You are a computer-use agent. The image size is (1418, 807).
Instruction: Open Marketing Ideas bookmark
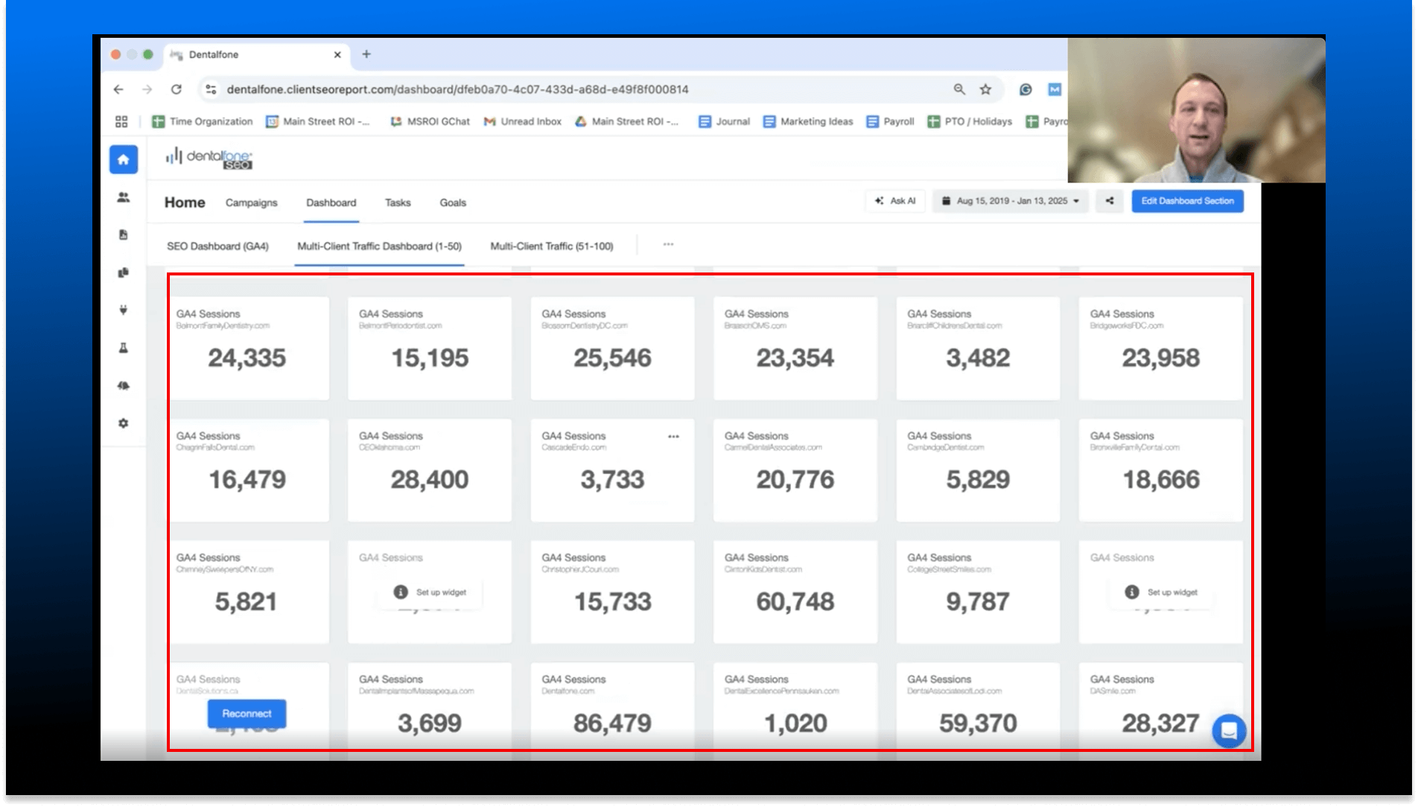(808, 121)
